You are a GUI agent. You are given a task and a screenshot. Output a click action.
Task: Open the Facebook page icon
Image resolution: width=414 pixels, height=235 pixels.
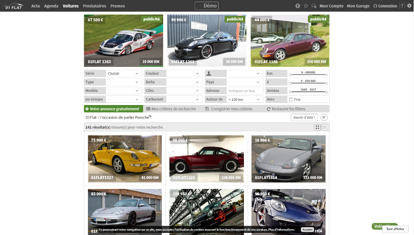[x=297, y=6]
